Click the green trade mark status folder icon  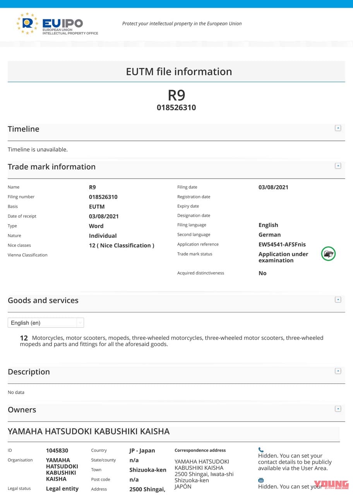328,254
